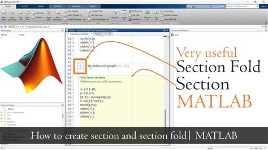This screenshot has height=150, width=268.
Task: Open the New dropdown arrow
Action: coord(21,20)
